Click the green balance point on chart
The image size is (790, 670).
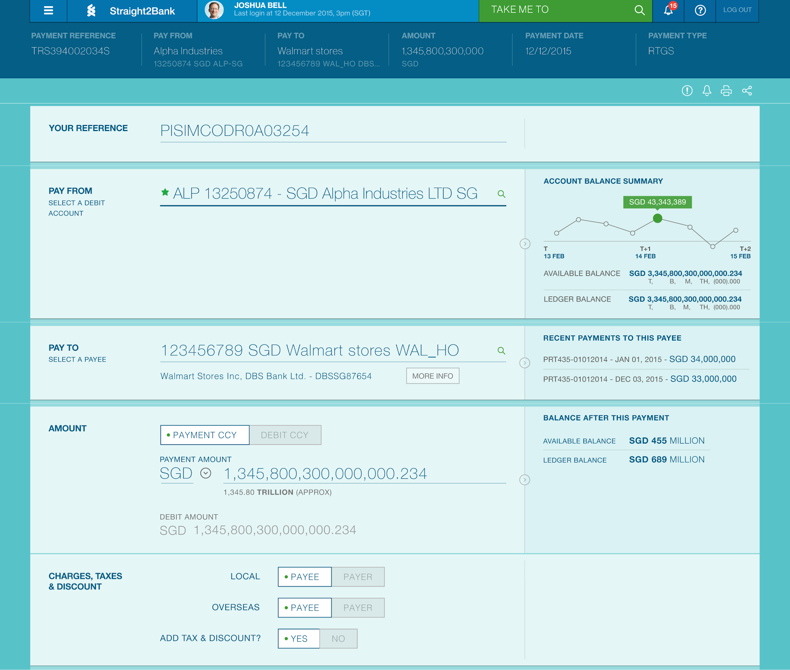click(657, 218)
